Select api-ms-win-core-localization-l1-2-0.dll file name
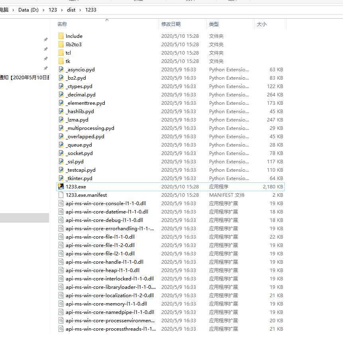Screen dimensions: 343x341 click(x=110, y=296)
